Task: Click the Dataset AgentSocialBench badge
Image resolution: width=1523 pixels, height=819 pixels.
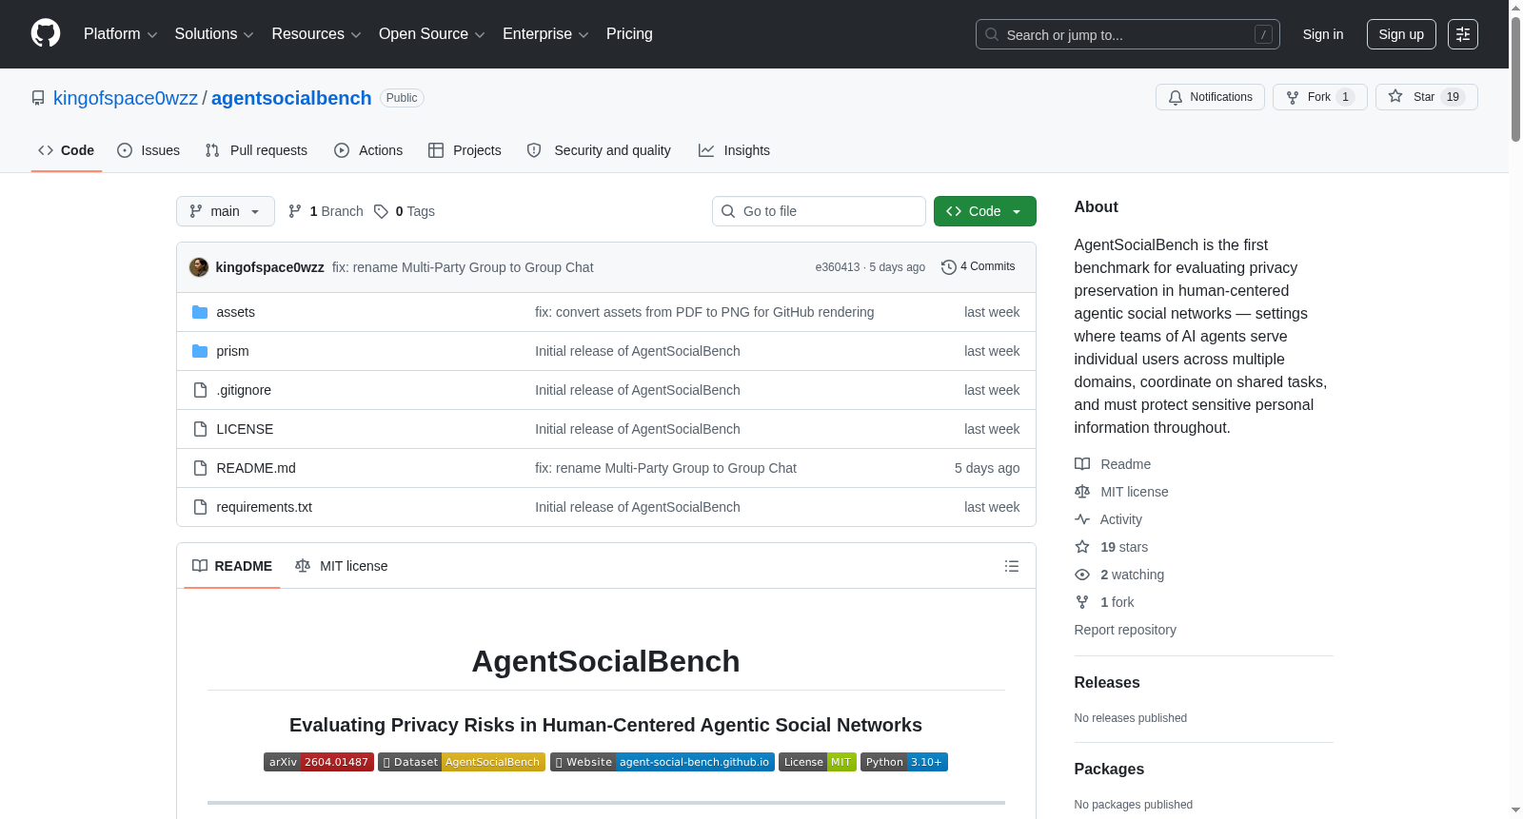Action: tap(462, 762)
